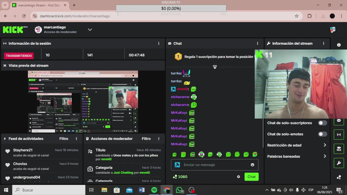Image resolution: width=347 pixels, height=195 pixels.
Task: Click the viewer count 10
Action: 48,55
